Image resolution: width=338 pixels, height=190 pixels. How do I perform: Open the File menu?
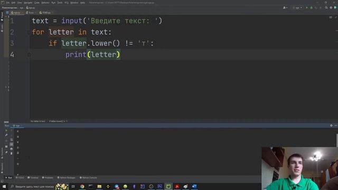coord(8,3)
